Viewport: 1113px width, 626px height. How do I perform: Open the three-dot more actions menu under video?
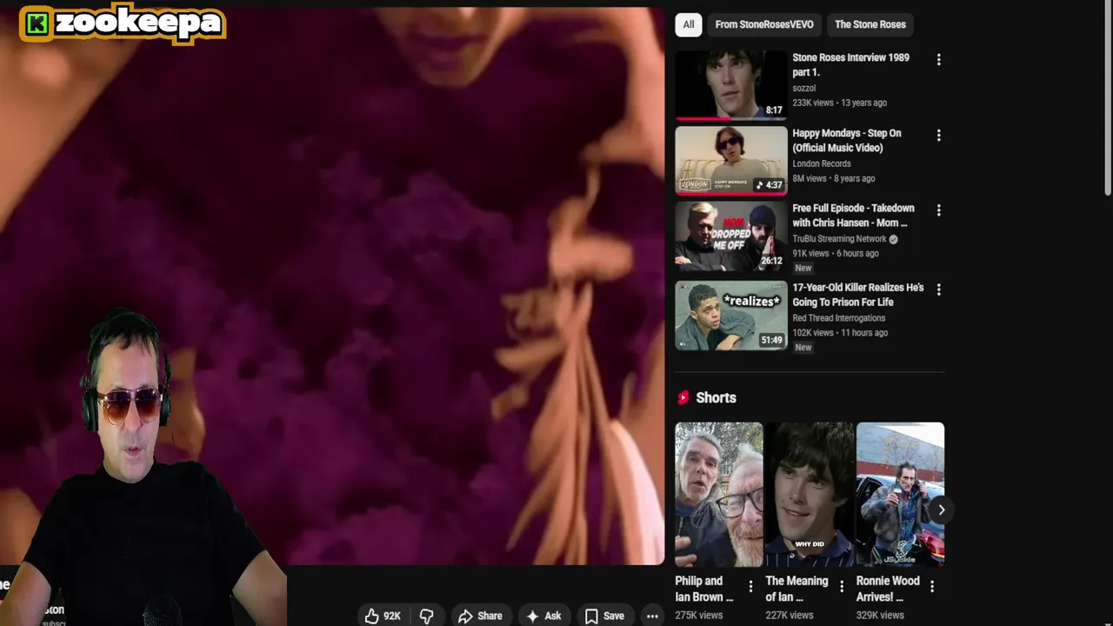652,616
